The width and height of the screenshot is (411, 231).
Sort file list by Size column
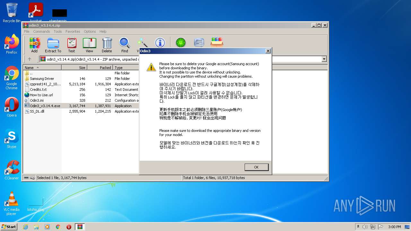click(74, 68)
